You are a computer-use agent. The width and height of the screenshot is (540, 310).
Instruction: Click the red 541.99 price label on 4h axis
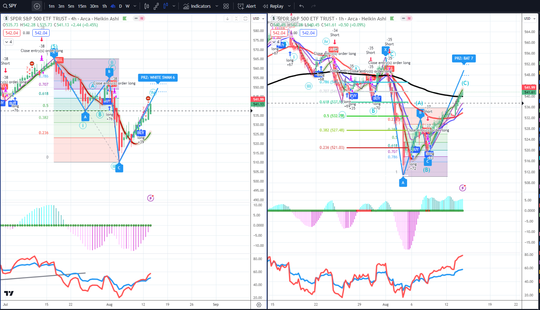258,99
